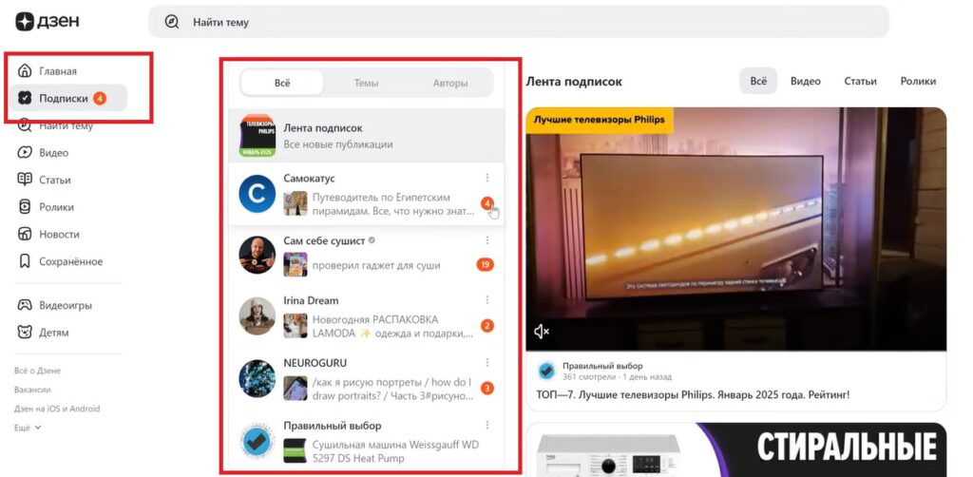Open the Сам себе сушист channel
Viewport: 973px width, 477px height.
coord(325,240)
